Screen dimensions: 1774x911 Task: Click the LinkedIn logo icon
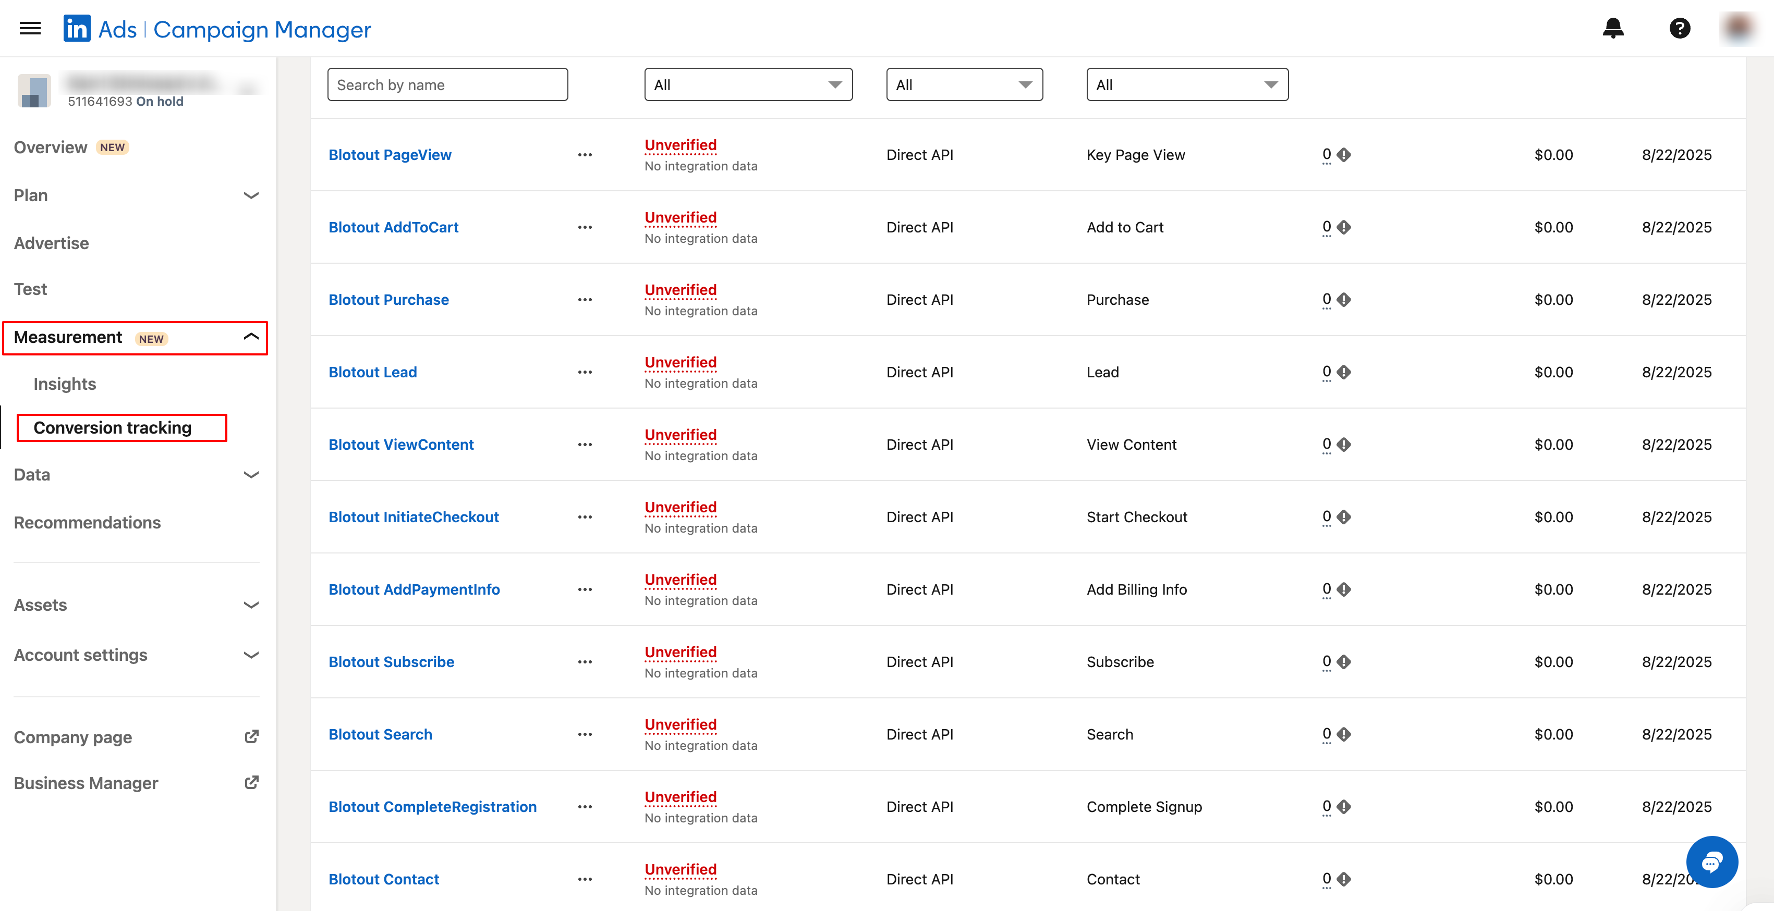click(77, 29)
